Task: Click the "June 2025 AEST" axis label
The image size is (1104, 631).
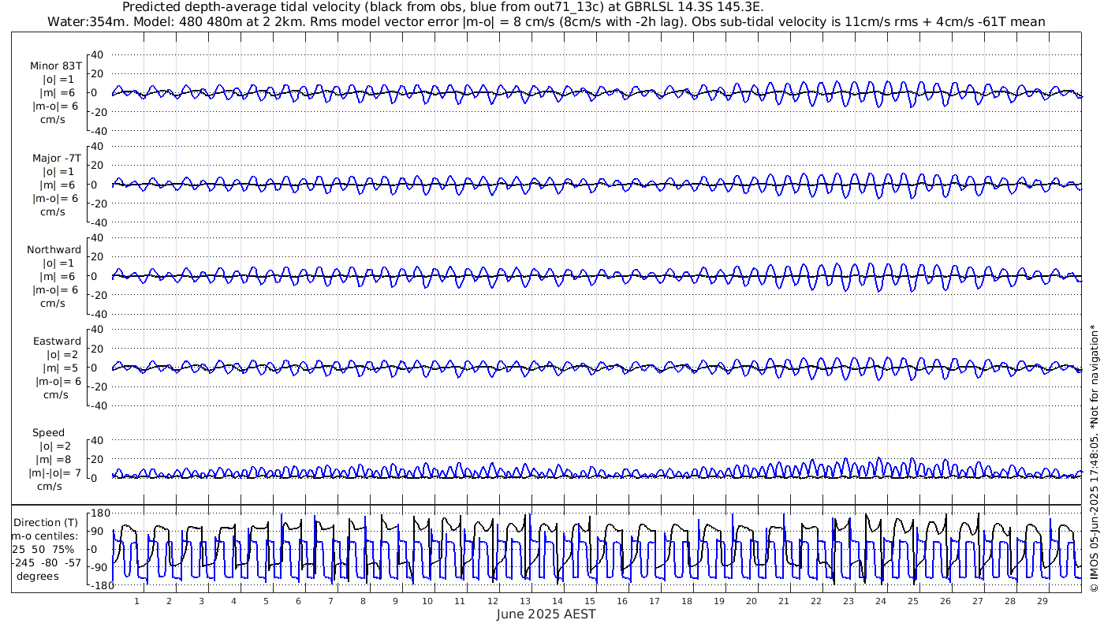Action: point(546,614)
